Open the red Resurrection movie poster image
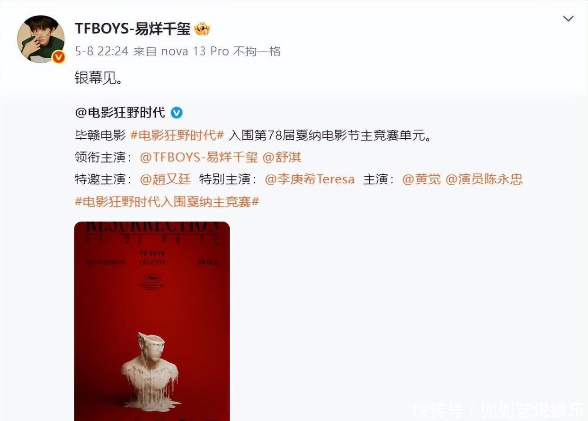The width and height of the screenshot is (588, 421). click(152, 321)
